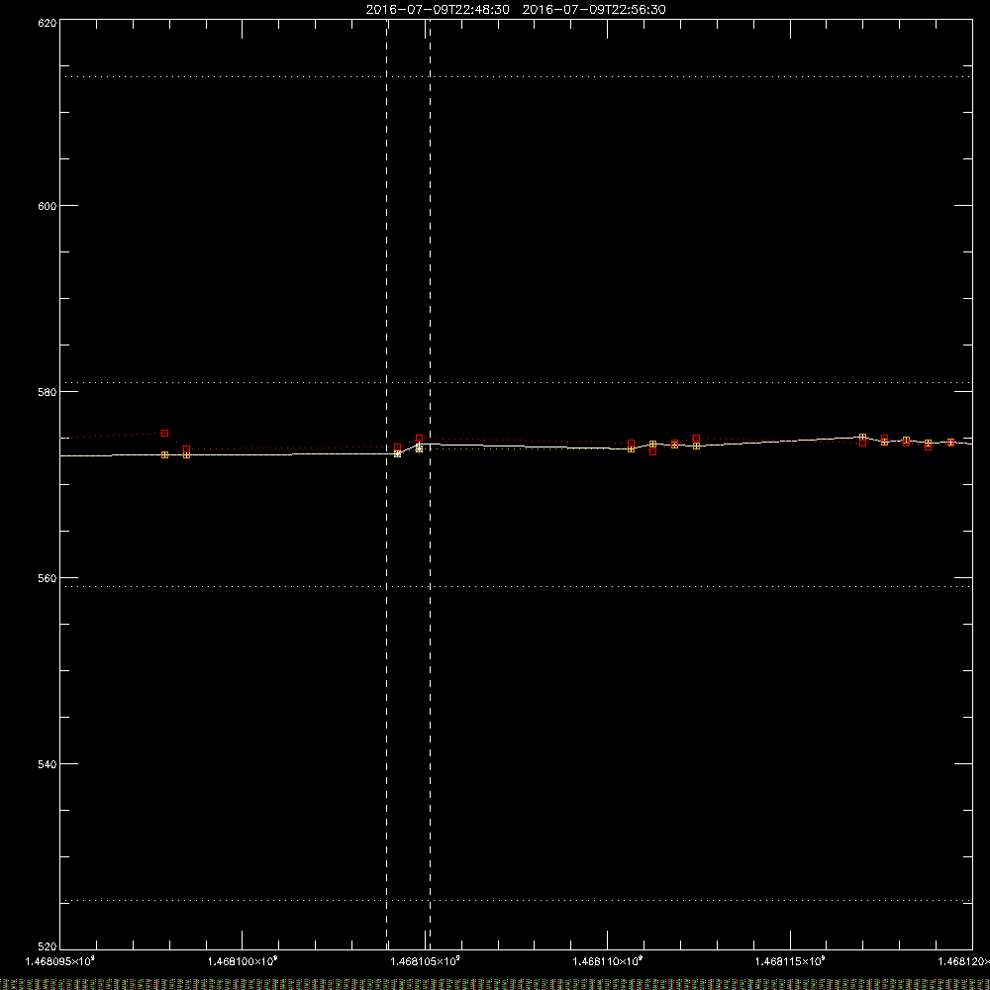The height and width of the screenshot is (990, 990).
Task: Click the x-axis label 1.468110×10⁹
Action: [x=608, y=961]
